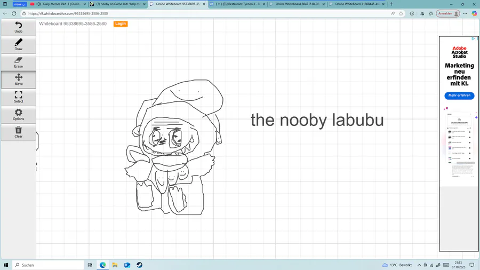Select the Erase tool
The height and width of the screenshot is (270, 480).
[x=18, y=62]
